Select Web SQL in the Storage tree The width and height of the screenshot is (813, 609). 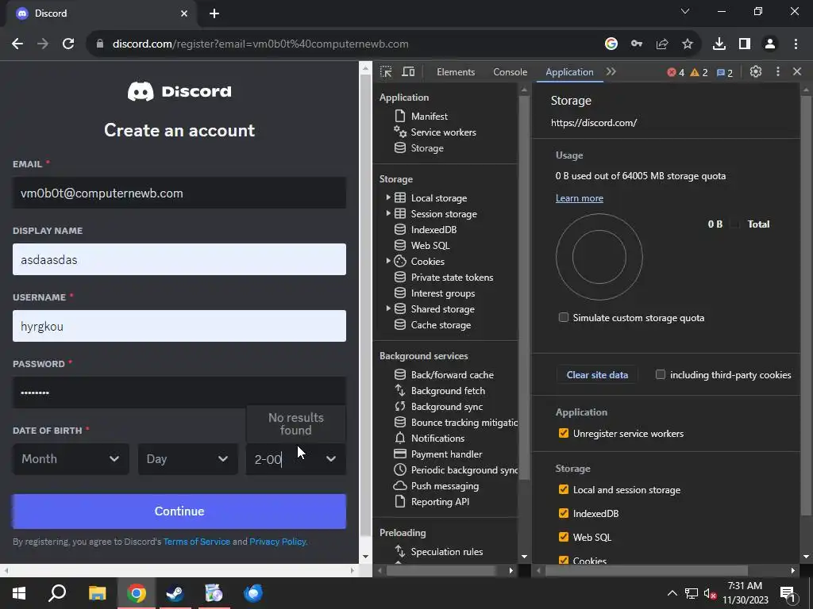click(x=430, y=246)
